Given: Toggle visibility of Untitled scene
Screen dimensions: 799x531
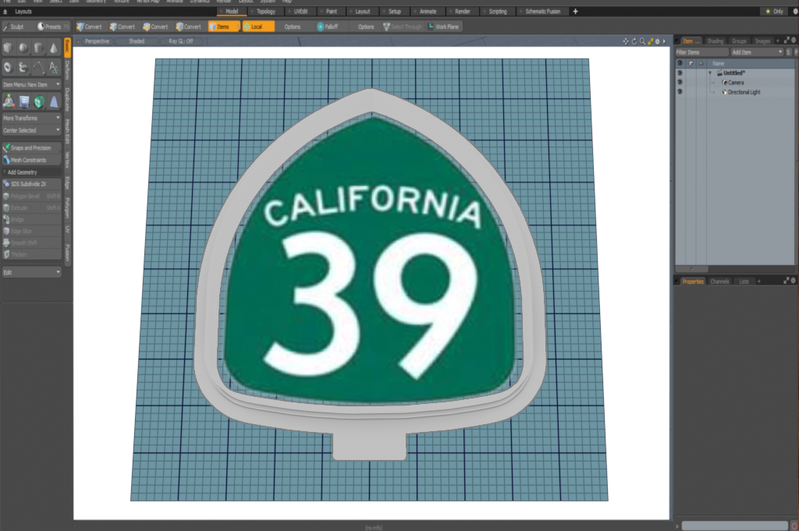Looking at the screenshot, I should pos(680,73).
